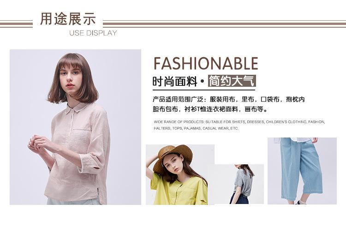Click the pink shirt collar
The image size is (346, 228).
pyautogui.click(x=77, y=108)
